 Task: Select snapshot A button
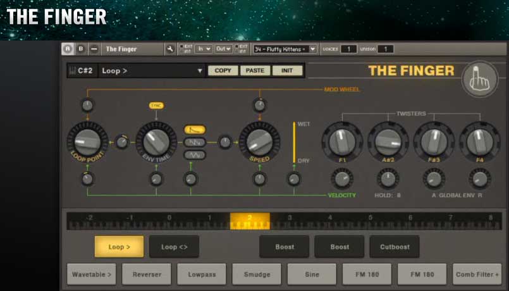point(68,49)
